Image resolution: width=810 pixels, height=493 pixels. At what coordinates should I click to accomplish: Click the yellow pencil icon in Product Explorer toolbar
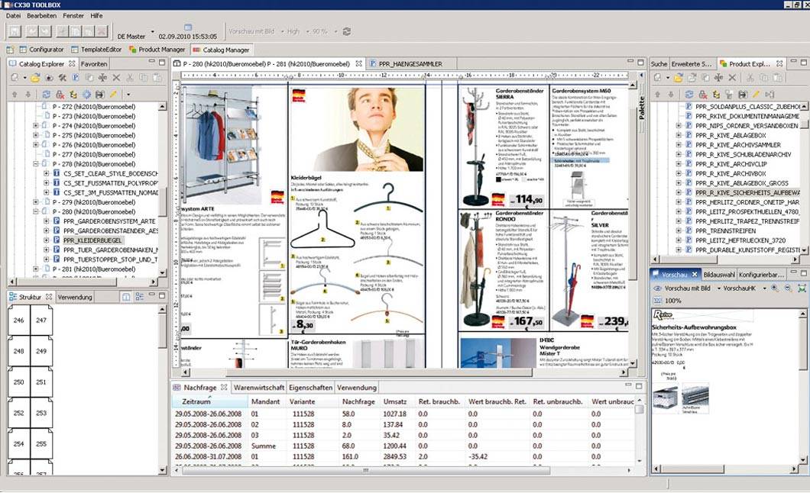[x=757, y=95]
